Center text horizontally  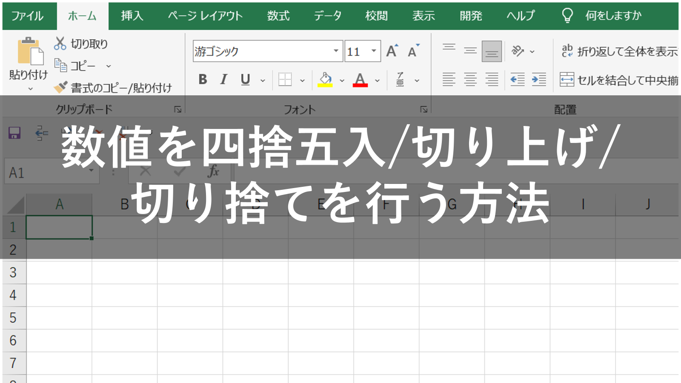470,80
